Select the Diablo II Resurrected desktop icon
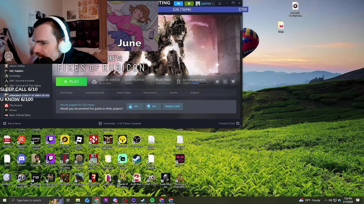 (108, 143)
